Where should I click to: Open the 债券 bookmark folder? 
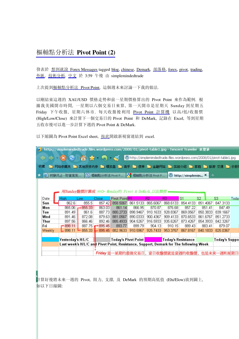tap(139, 167)
